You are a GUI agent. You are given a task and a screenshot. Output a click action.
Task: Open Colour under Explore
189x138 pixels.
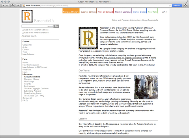point(25,50)
